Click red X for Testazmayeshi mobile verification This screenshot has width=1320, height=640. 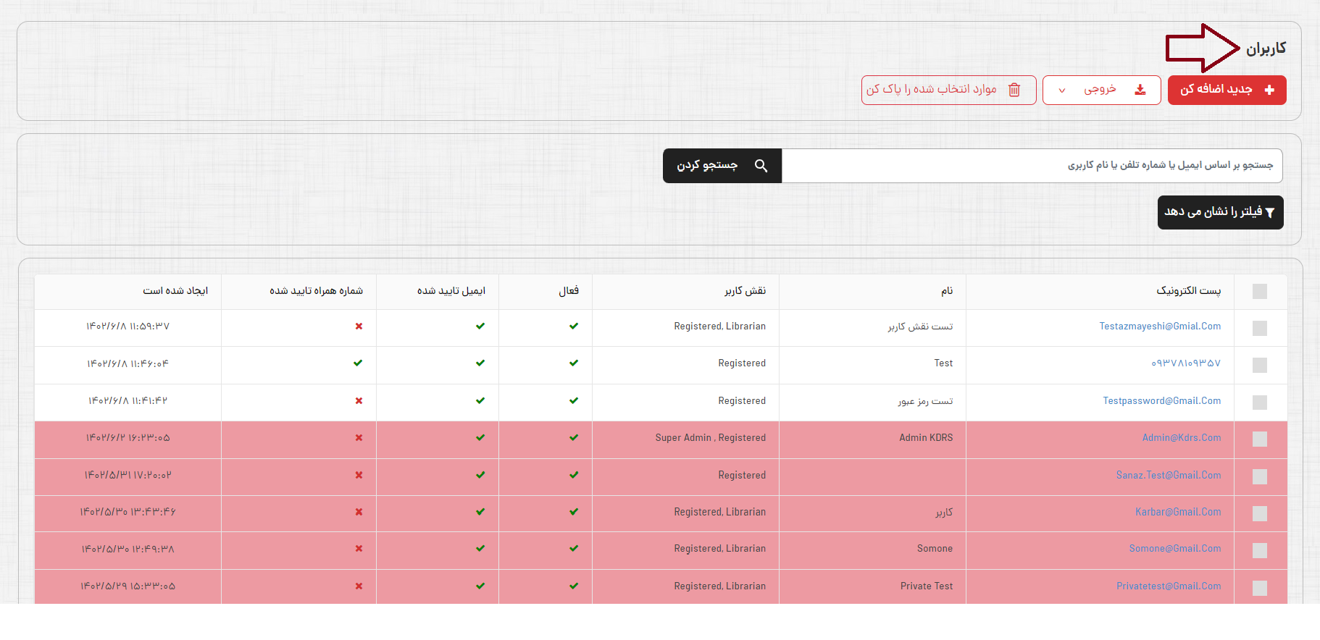coord(359,327)
